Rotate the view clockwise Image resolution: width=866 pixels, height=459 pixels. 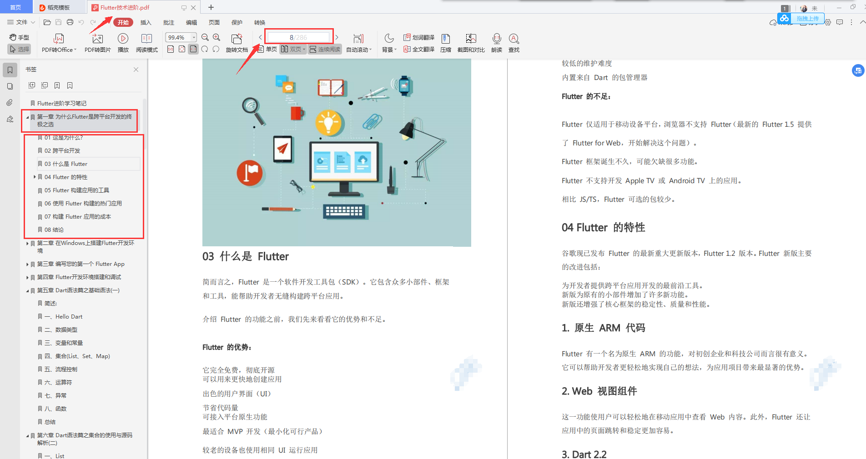pos(216,49)
